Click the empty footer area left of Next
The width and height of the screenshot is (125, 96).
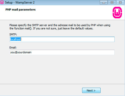(x=40, y=90)
